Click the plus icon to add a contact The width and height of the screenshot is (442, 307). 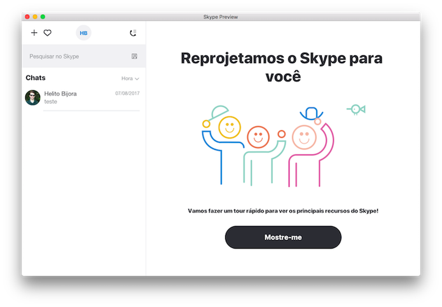click(x=34, y=33)
